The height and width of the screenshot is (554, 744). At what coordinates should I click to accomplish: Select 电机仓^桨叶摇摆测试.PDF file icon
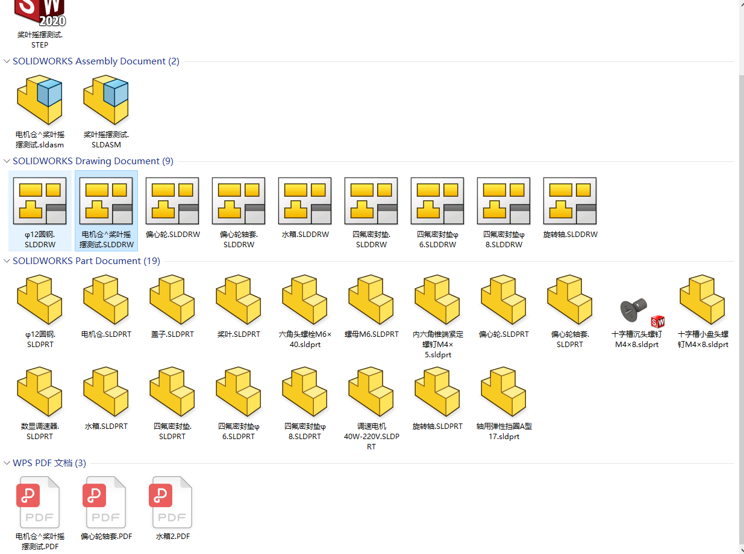pyautogui.click(x=39, y=502)
